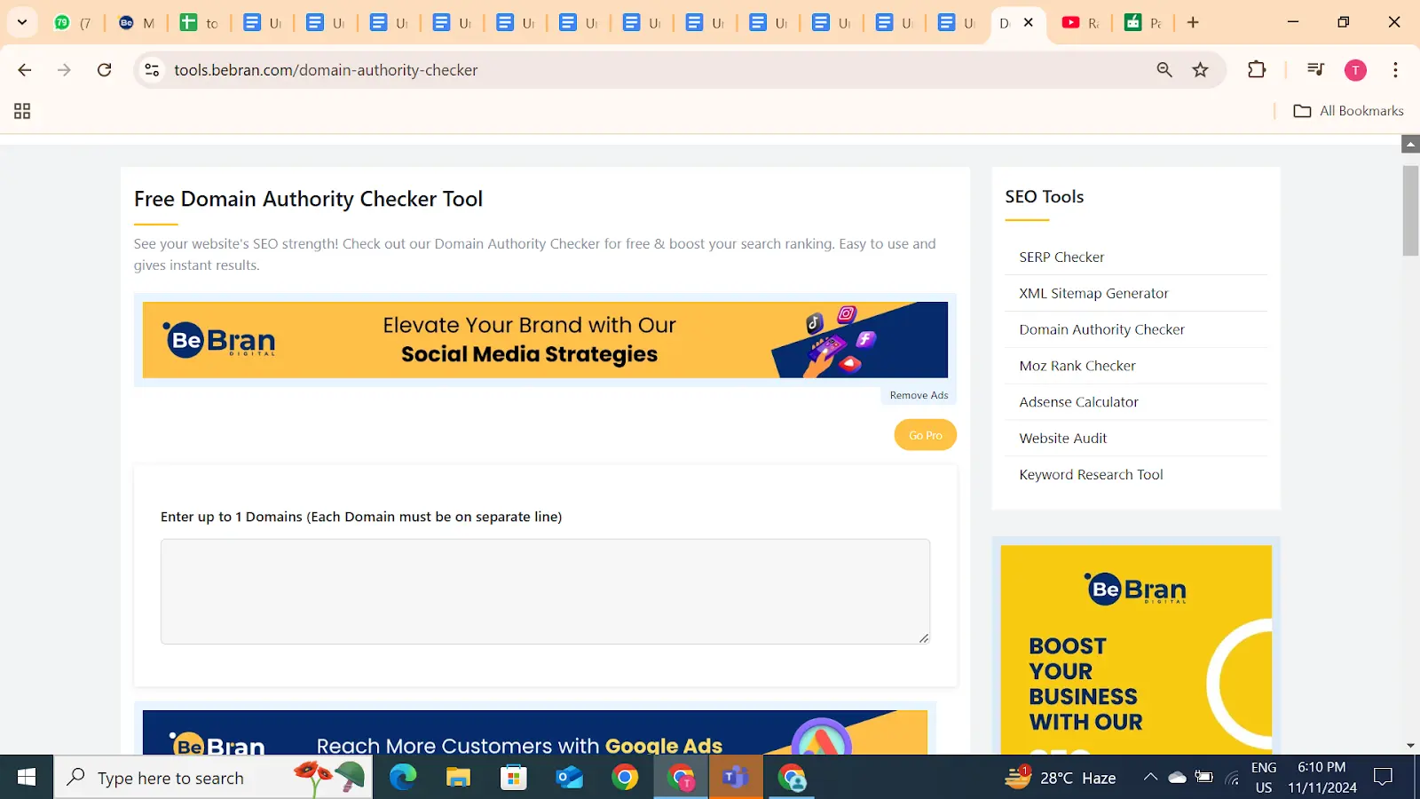Click the domains input textarea
Image resolution: width=1420 pixels, height=799 pixels.
(x=545, y=591)
